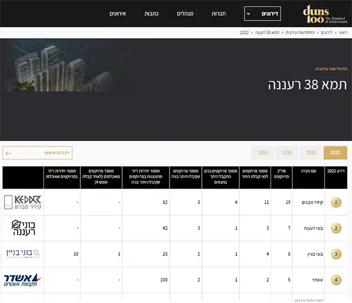
Task: Open company name בוני רעננה
Action: click(x=313, y=228)
